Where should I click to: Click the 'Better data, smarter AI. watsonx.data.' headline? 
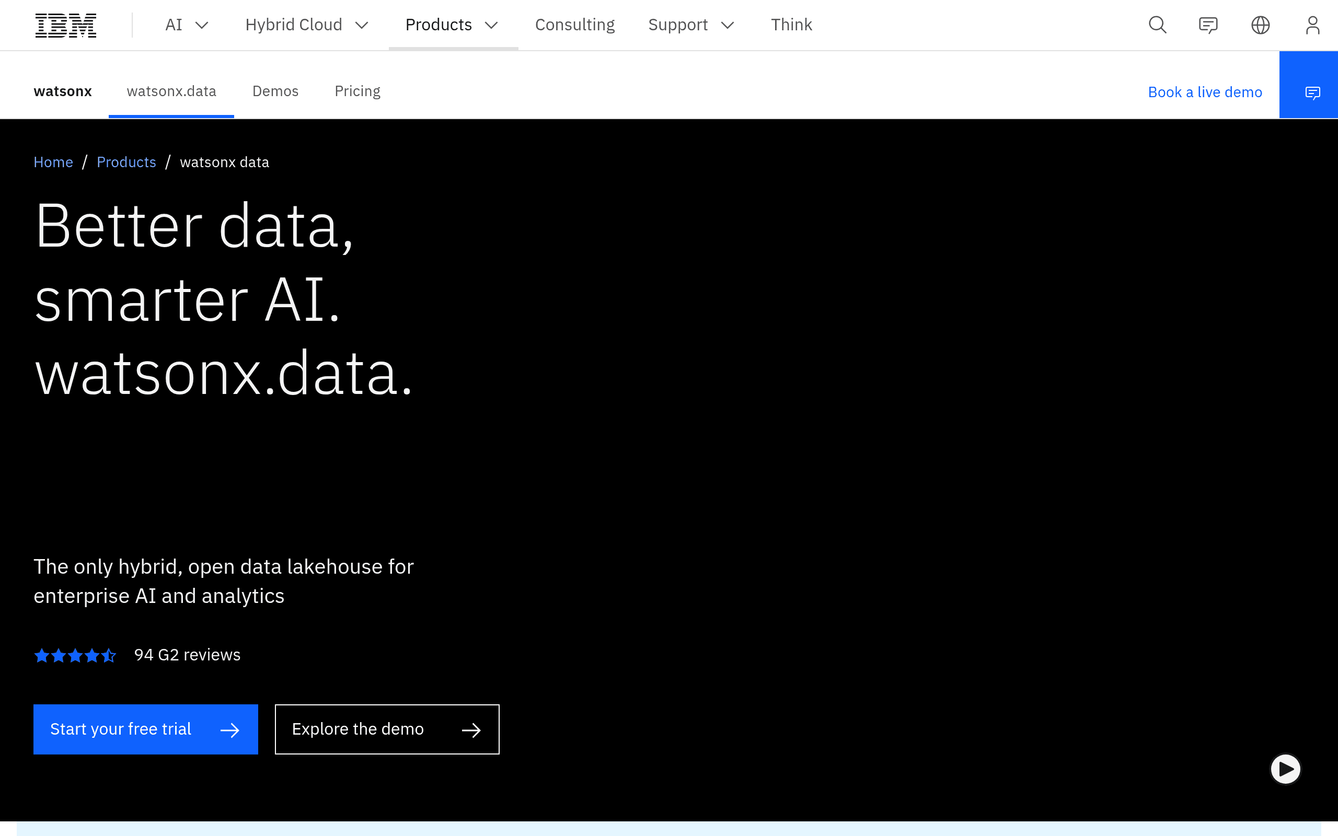point(224,299)
